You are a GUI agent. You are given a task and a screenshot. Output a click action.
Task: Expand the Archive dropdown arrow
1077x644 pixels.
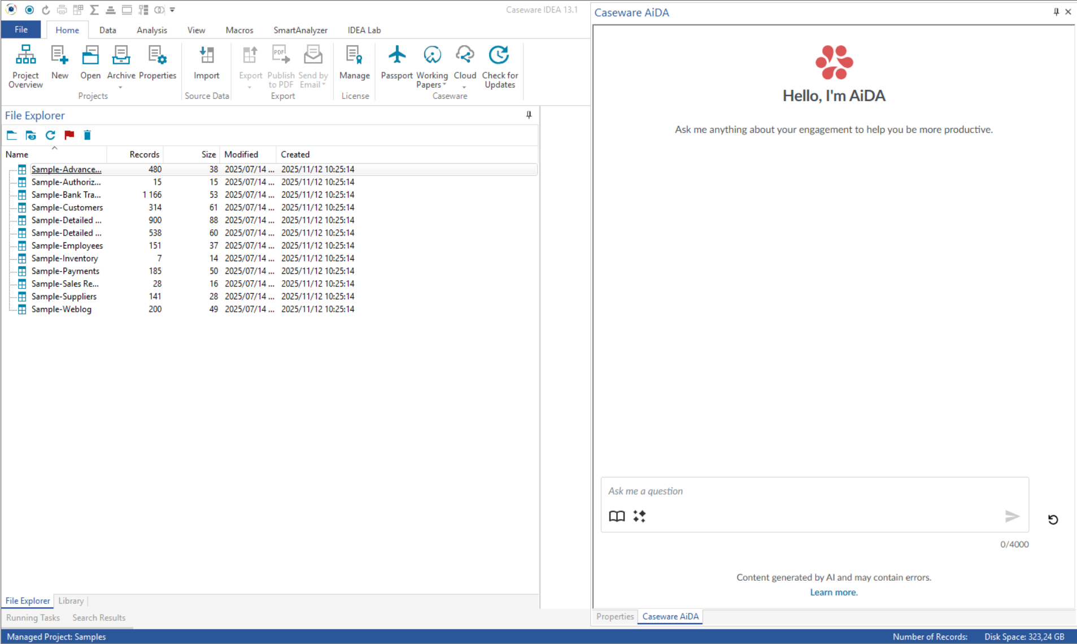[x=120, y=88]
